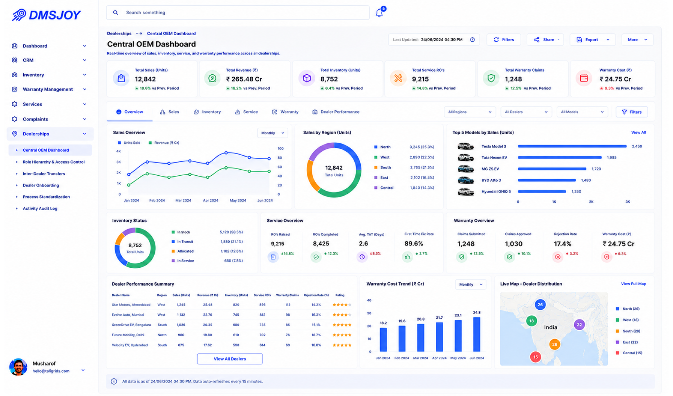Open the Warranty Cost Trend Monthly dropdown

click(x=471, y=284)
